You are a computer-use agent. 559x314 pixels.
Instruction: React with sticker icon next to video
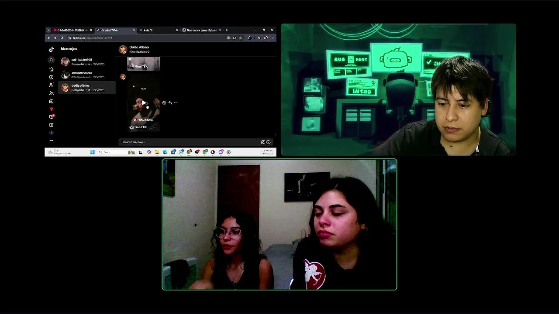[164, 103]
